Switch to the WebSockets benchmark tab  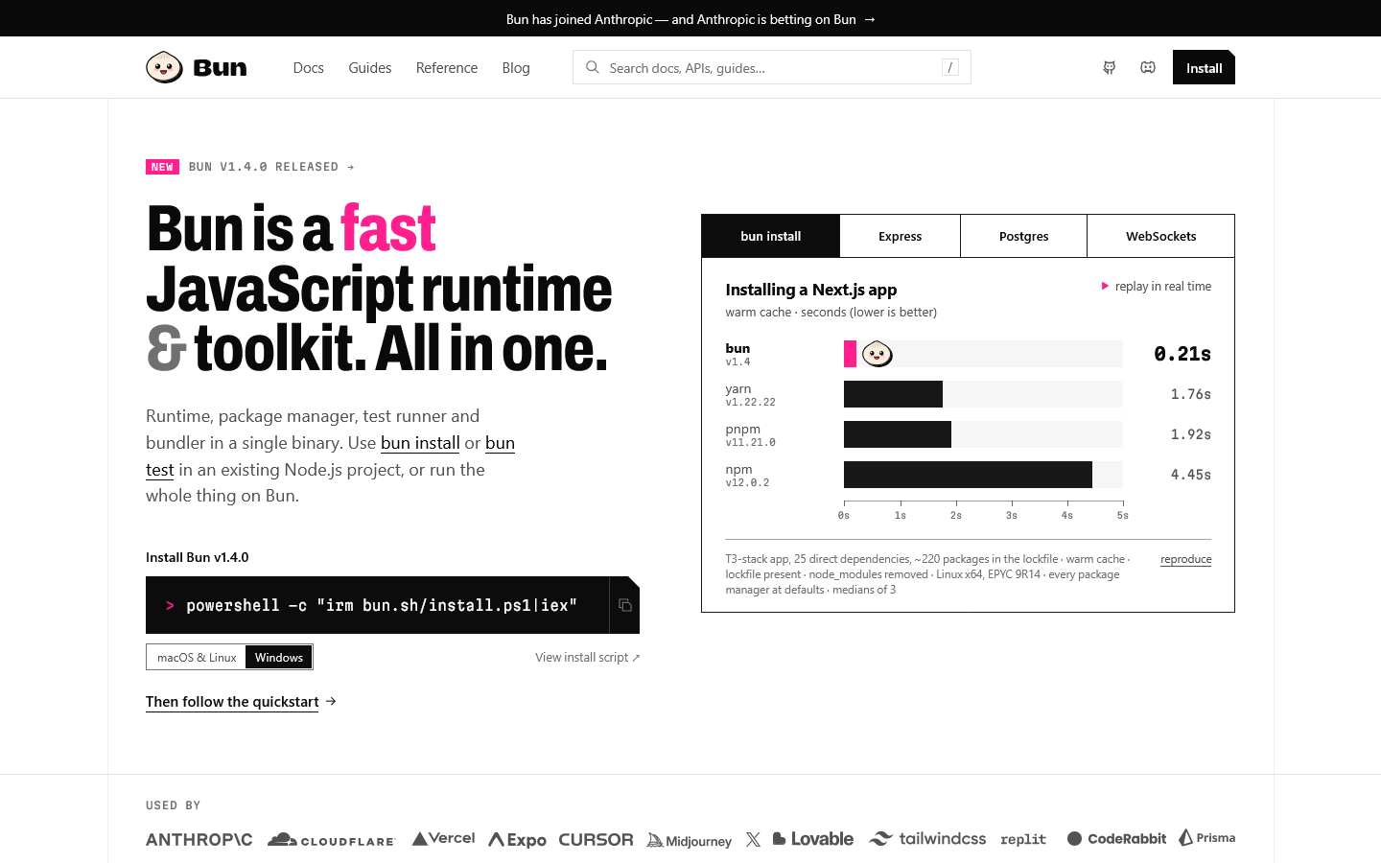[1160, 236]
